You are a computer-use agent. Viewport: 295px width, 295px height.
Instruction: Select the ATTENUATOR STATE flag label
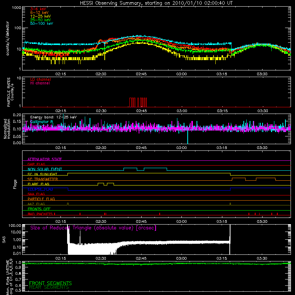pos(45,159)
